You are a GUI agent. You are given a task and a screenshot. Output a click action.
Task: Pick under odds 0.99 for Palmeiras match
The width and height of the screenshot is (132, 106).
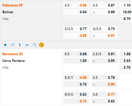[x=104, y=12]
